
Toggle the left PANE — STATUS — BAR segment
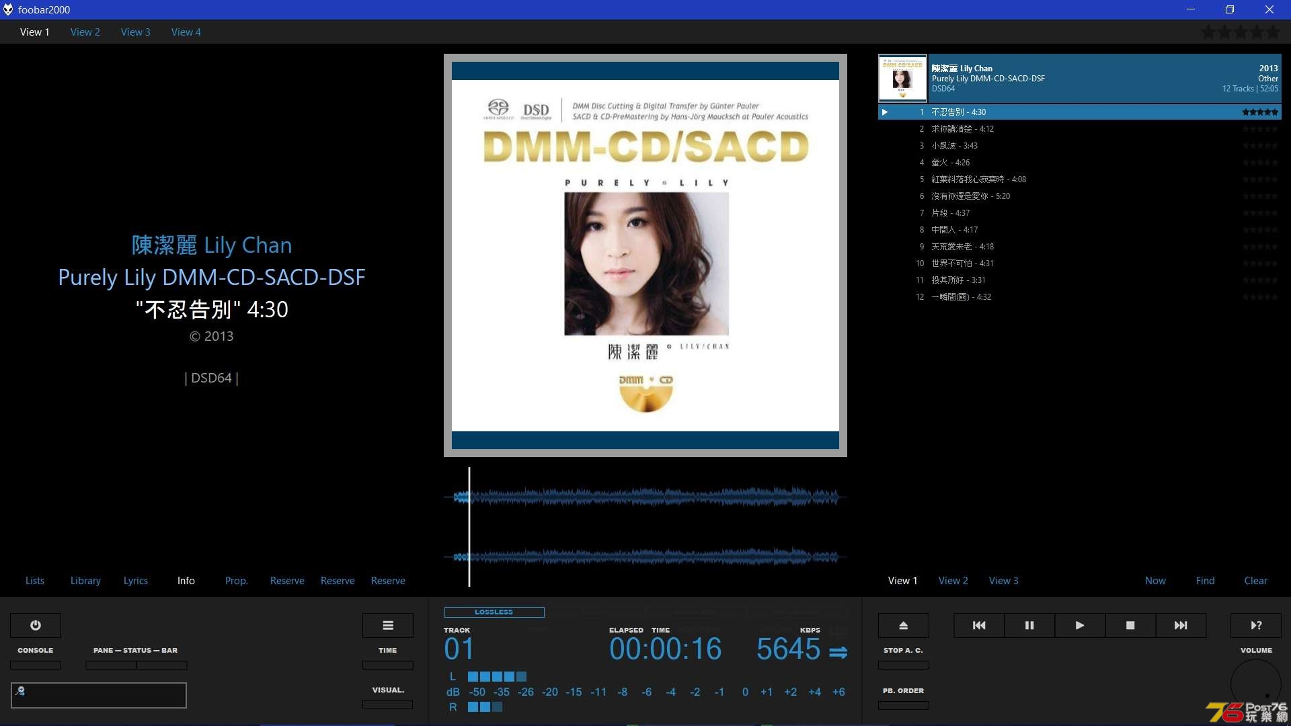[111, 665]
